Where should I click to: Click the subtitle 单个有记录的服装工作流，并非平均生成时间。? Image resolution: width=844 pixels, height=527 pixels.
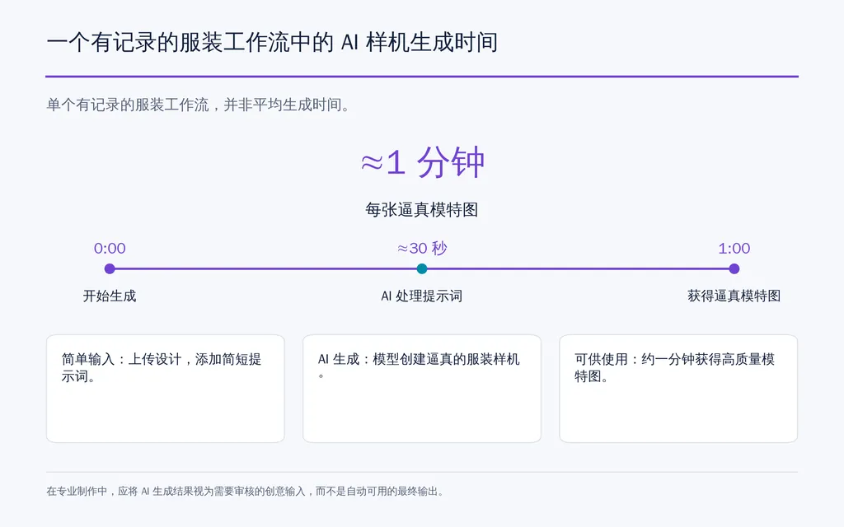pos(199,105)
